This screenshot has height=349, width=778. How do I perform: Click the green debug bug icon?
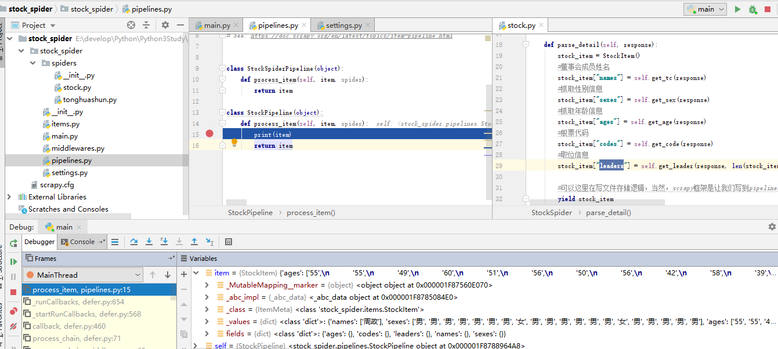(753, 9)
